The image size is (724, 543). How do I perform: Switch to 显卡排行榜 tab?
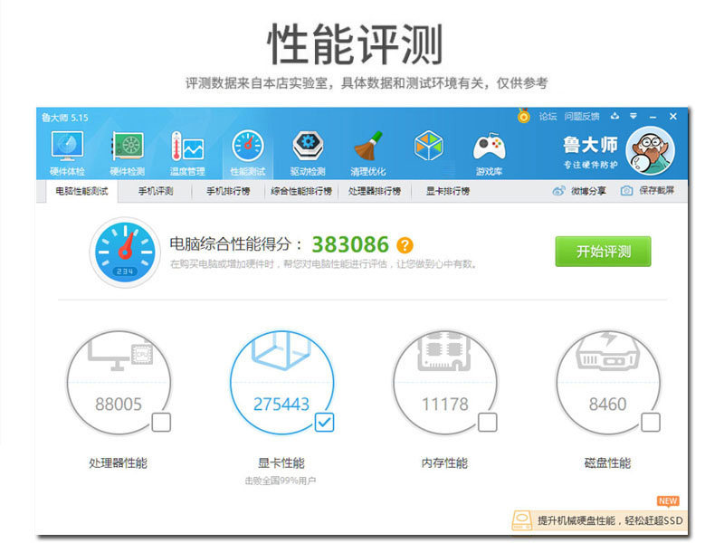pos(448,191)
